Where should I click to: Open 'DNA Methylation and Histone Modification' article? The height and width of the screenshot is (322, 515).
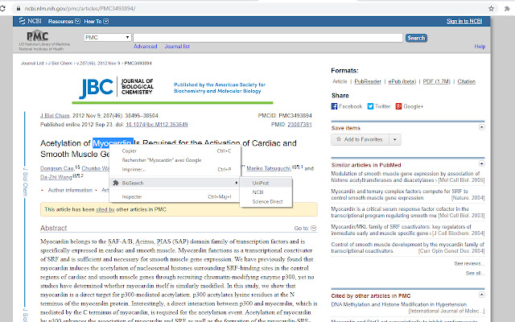pos(399,304)
